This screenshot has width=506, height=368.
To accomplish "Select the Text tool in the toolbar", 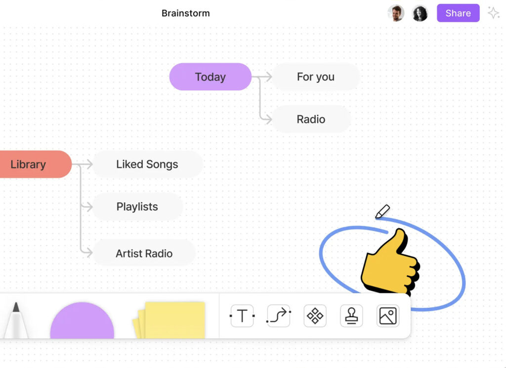I will pos(242,316).
